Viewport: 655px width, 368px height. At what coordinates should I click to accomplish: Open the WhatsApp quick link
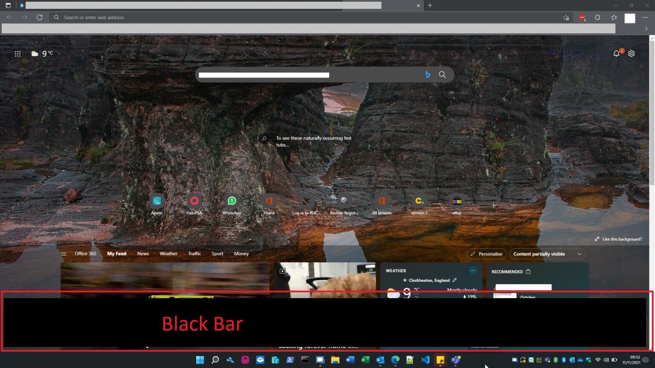point(232,204)
